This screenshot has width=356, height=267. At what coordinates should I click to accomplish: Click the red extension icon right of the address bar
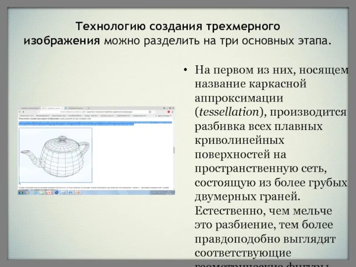pos(169,112)
